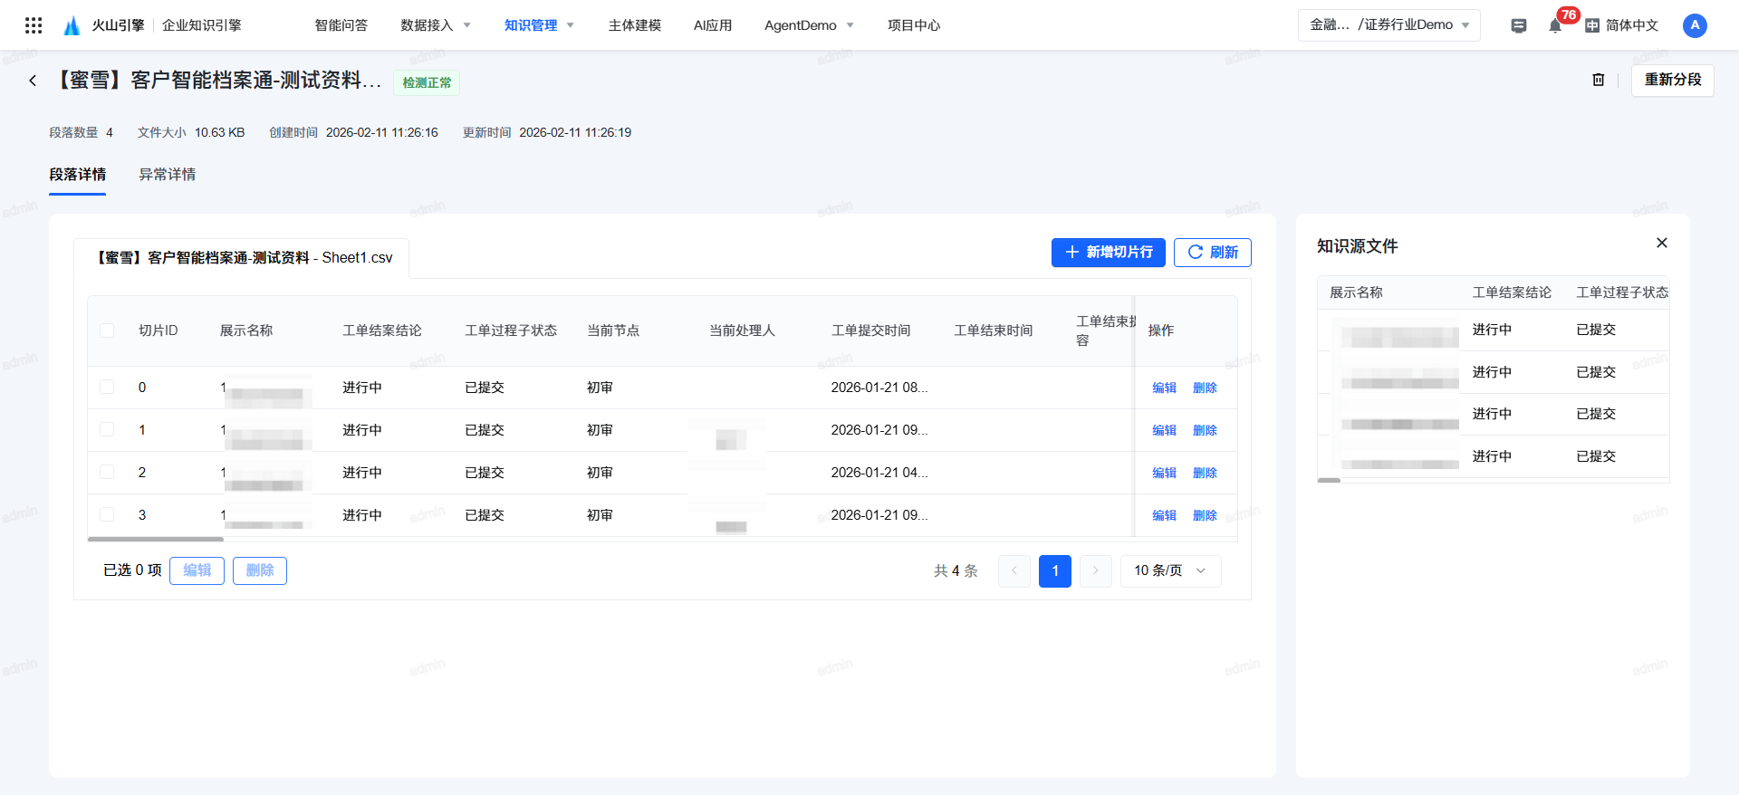Toggle the select-all checkbox in table header
Viewport: 1739px width, 795px height.
107,330
